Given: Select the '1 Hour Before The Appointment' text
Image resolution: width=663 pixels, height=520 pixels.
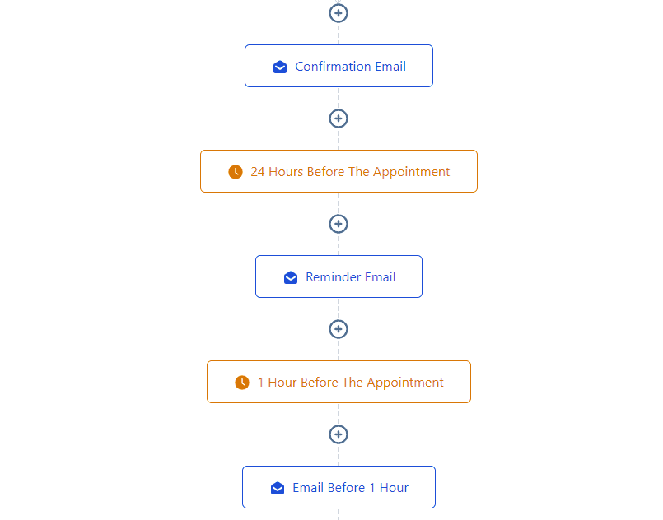Looking at the screenshot, I should tap(351, 383).
